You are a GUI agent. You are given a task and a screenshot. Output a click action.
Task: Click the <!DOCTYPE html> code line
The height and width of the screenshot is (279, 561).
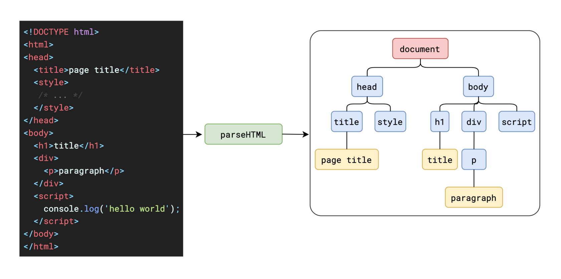61,32
